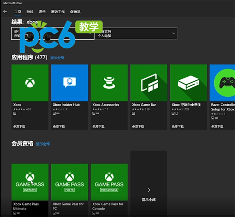
Task: Expand the 部门 filter dropdown
Action: pyautogui.click(x=52, y=34)
